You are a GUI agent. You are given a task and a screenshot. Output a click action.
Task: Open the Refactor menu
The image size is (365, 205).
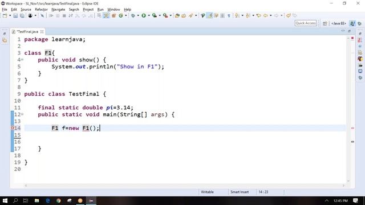pos(41,10)
